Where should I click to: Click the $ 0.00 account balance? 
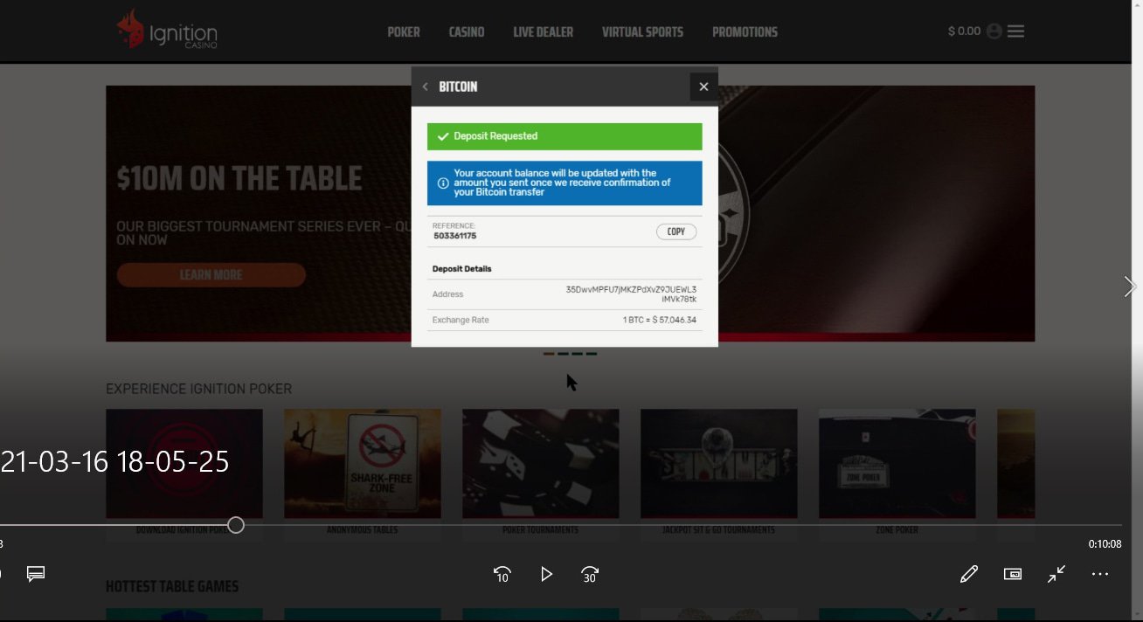click(x=964, y=31)
